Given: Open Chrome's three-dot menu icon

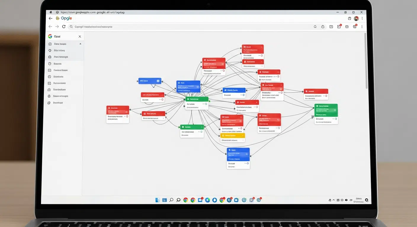Looking at the screenshot, I should pyautogui.click(x=362, y=26).
